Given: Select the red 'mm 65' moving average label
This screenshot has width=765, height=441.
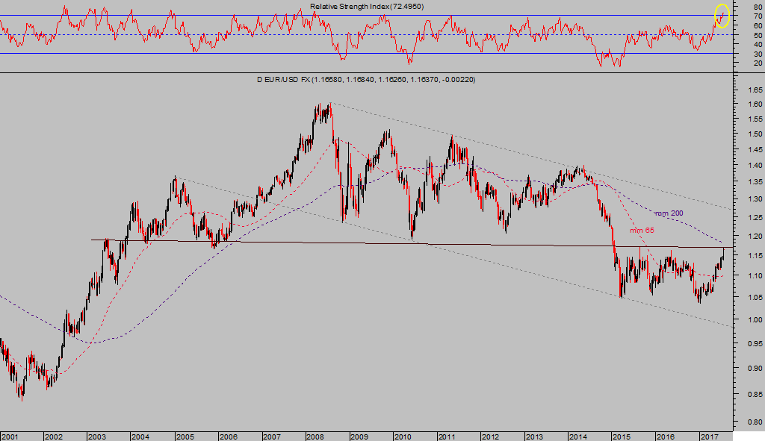Looking at the screenshot, I should point(641,230).
